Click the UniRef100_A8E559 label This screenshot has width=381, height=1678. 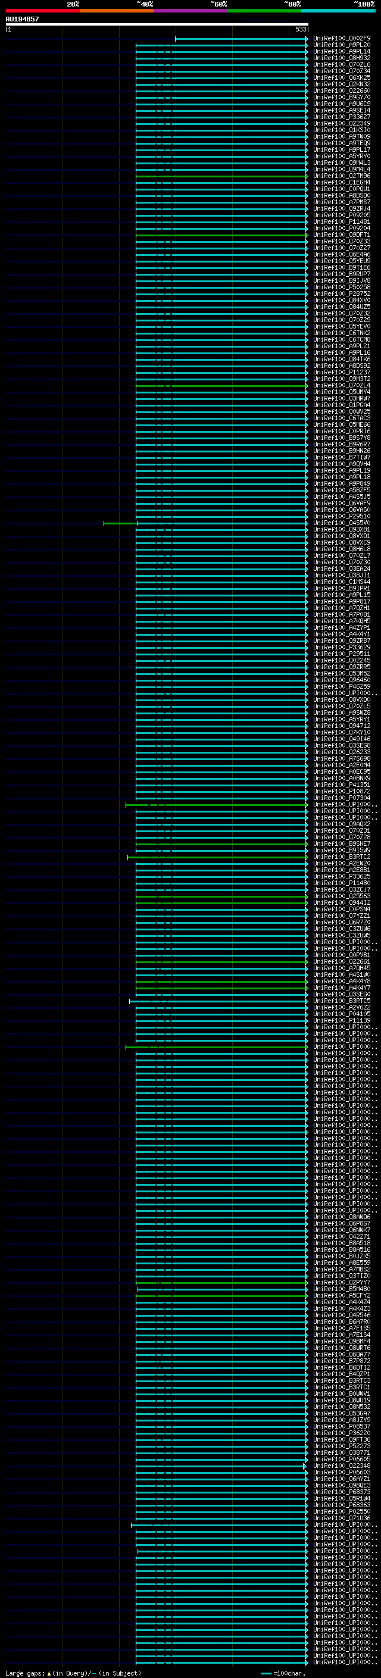pyautogui.click(x=341, y=1263)
